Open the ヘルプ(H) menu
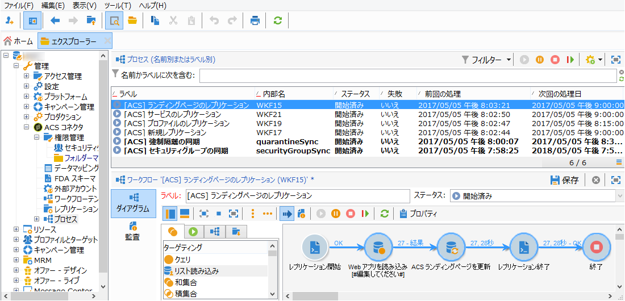Viewport: 625px width, 301px height. [153, 6]
